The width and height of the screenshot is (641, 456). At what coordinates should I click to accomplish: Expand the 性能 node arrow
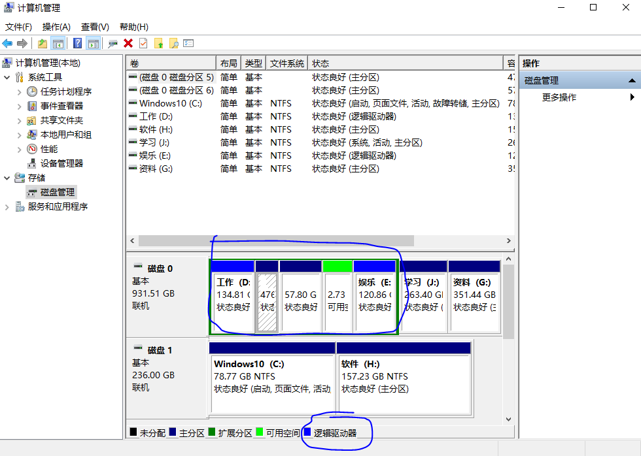click(19, 150)
